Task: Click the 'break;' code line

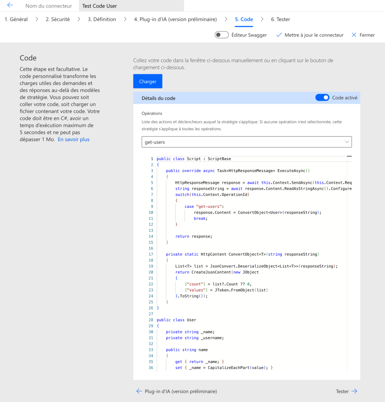Action: [x=201, y=218]
